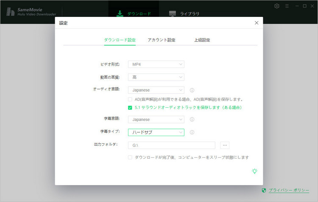The width and height of the screenshot is (318, 202).
Task: Open the ライブラリ main tab
Action: pos(184,14)
